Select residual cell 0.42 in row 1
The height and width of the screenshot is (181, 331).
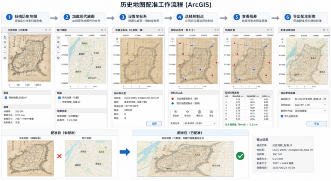[x=266, y=99]
